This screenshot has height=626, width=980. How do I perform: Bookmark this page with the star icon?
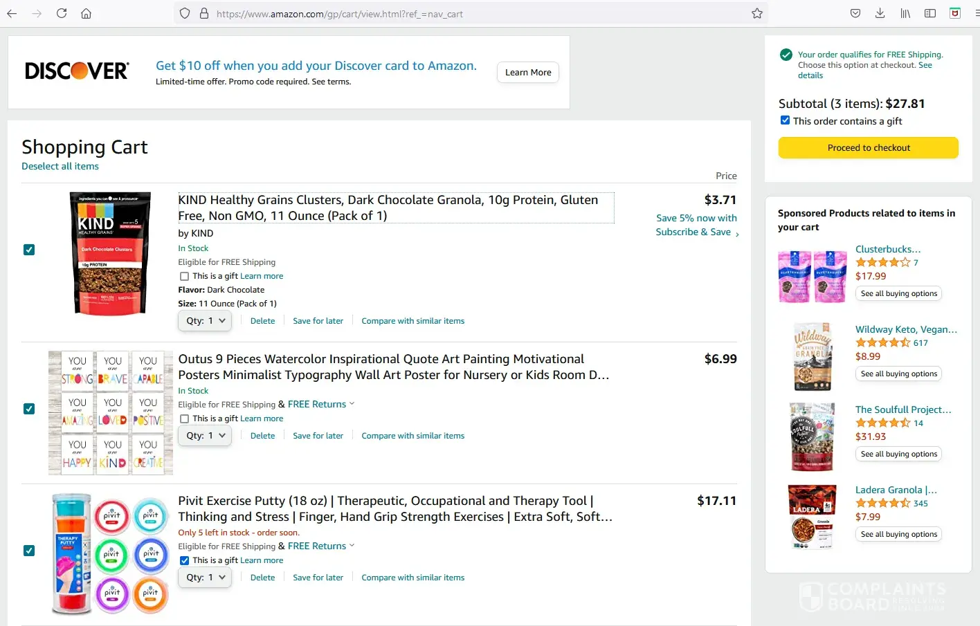click(757, 13)
